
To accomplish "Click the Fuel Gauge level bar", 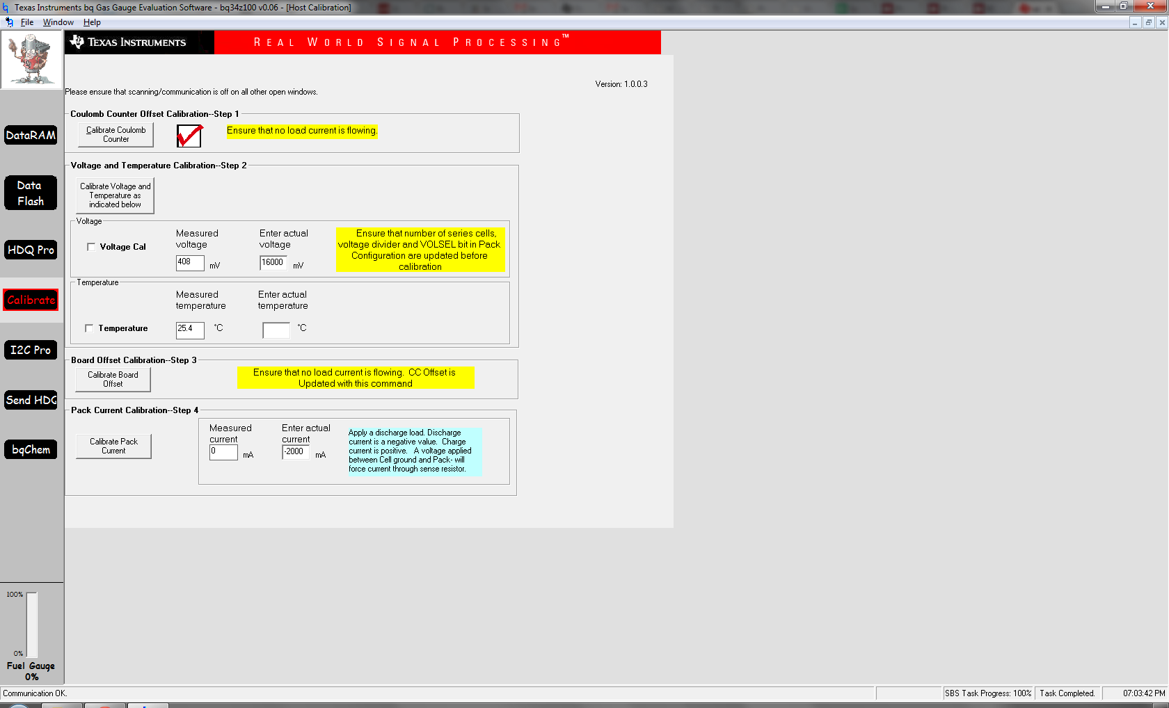I will pyautogui.click(x=32, y=624).
